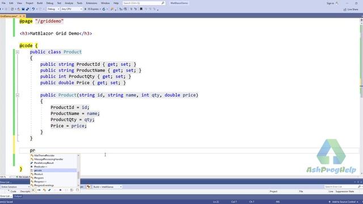This screenshot has width=363, height=204.
Task: Click the Save All icon
Action: [x=27, y=9]
